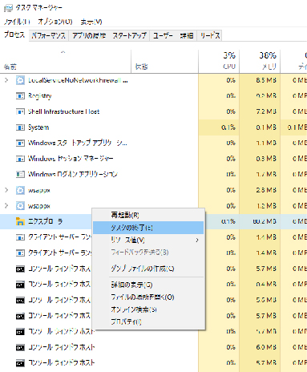Click the LocalServiceNoNetworkFirewall gear icon

coord(20,80)
